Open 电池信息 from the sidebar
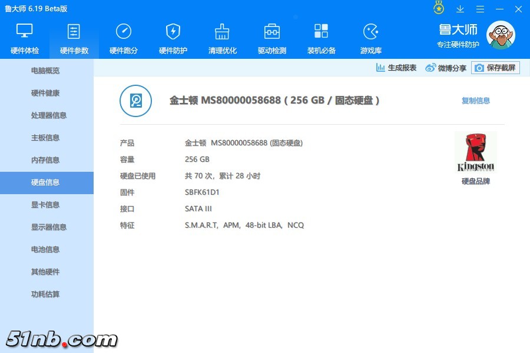530x353 pixels. pyautogui.click(x=46, y=249)
